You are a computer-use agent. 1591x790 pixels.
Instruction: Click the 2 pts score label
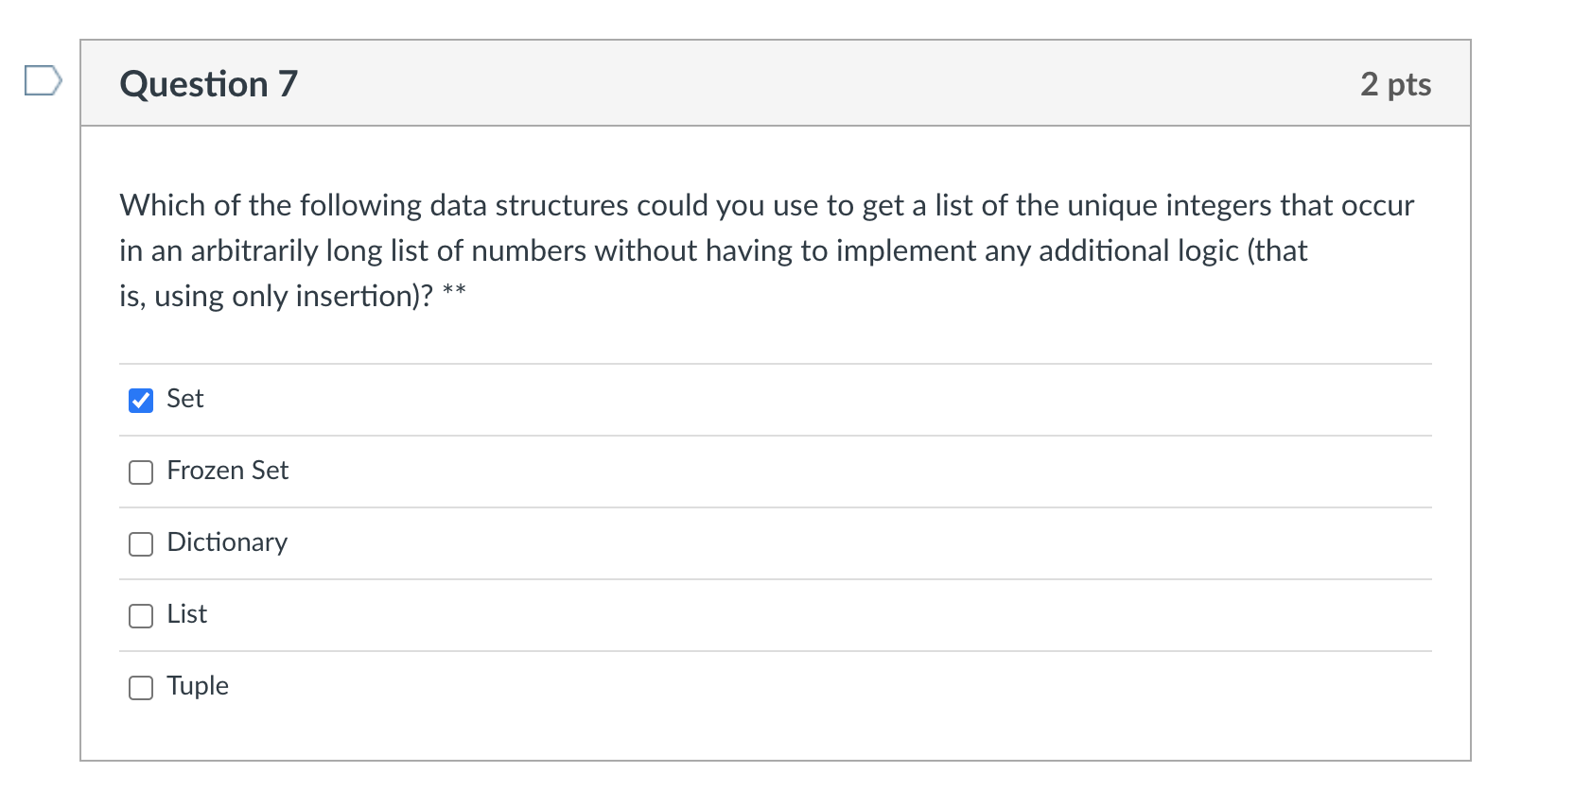click(x=1396, y=84)
